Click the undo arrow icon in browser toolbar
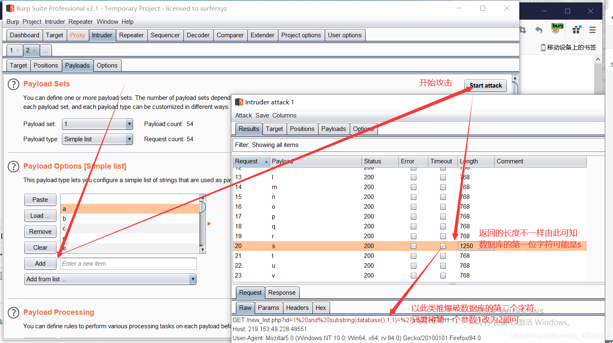 pyautogui.click(x=539, y=30)
